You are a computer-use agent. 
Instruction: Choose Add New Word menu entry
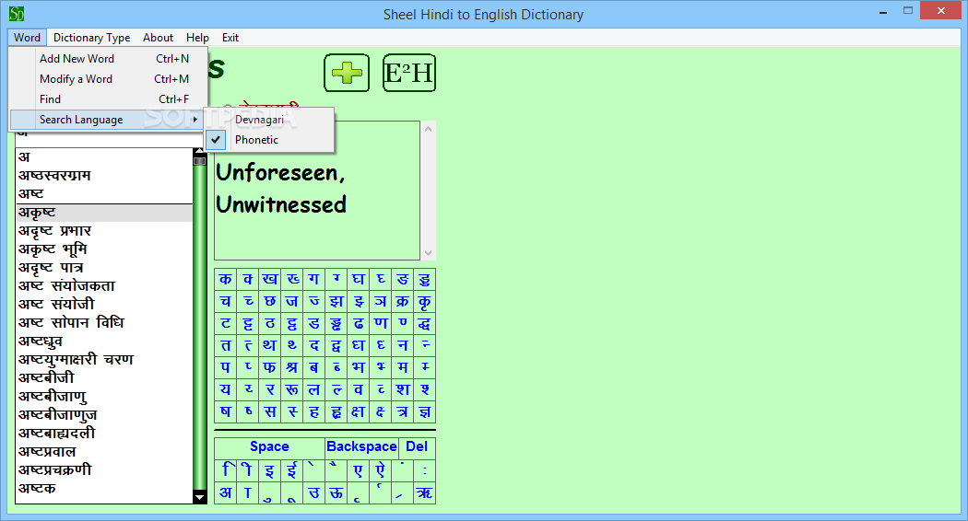coord(108,59)
